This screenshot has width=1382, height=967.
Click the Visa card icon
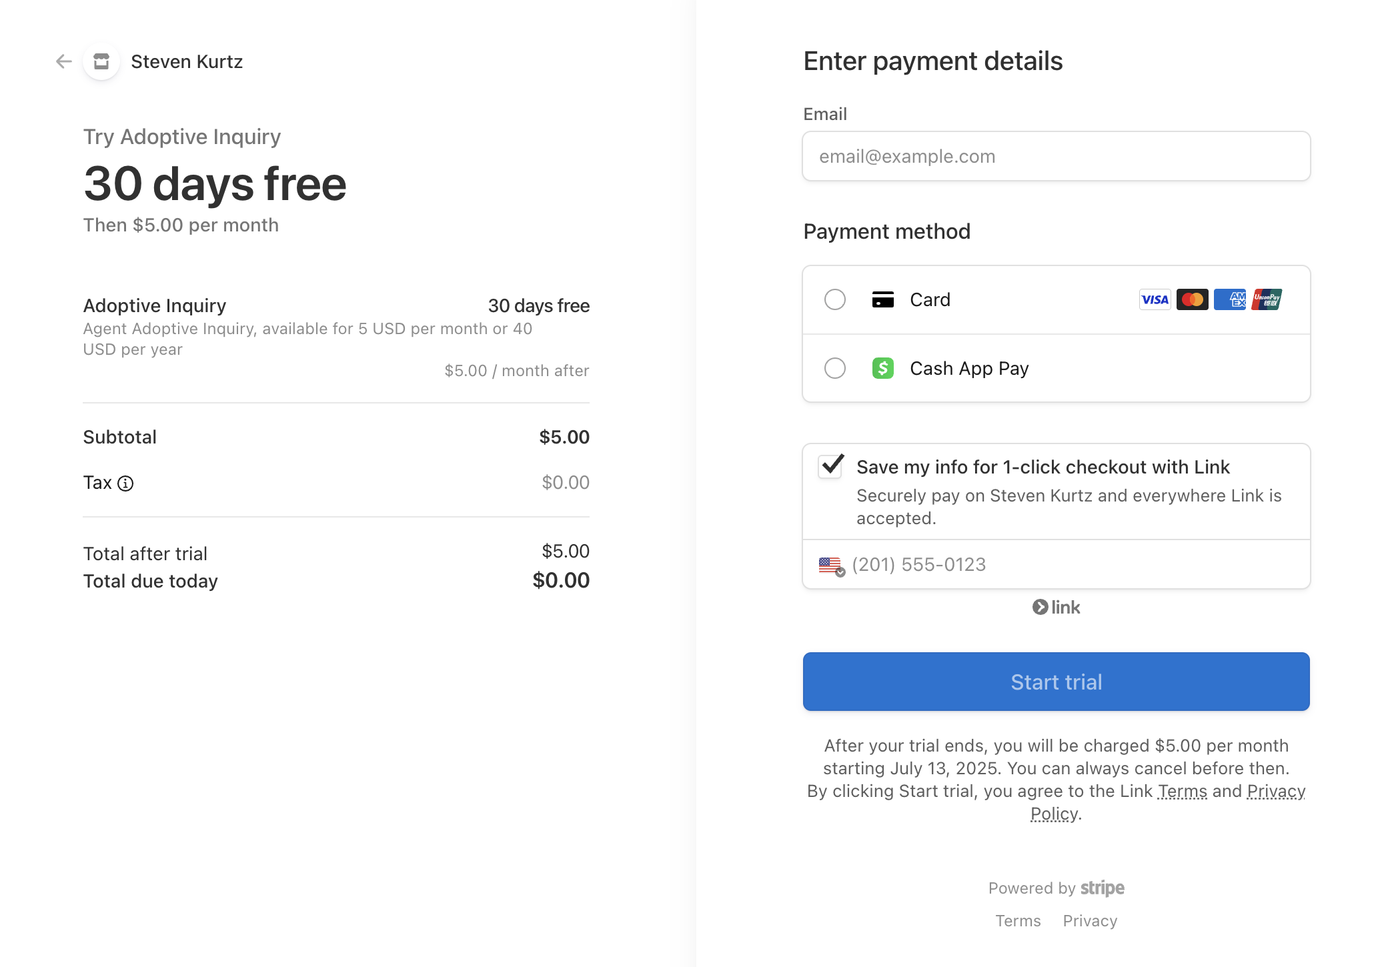click(1155, 299)
